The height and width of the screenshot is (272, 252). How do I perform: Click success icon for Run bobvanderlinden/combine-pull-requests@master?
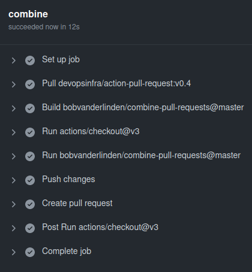click(30, 156)
